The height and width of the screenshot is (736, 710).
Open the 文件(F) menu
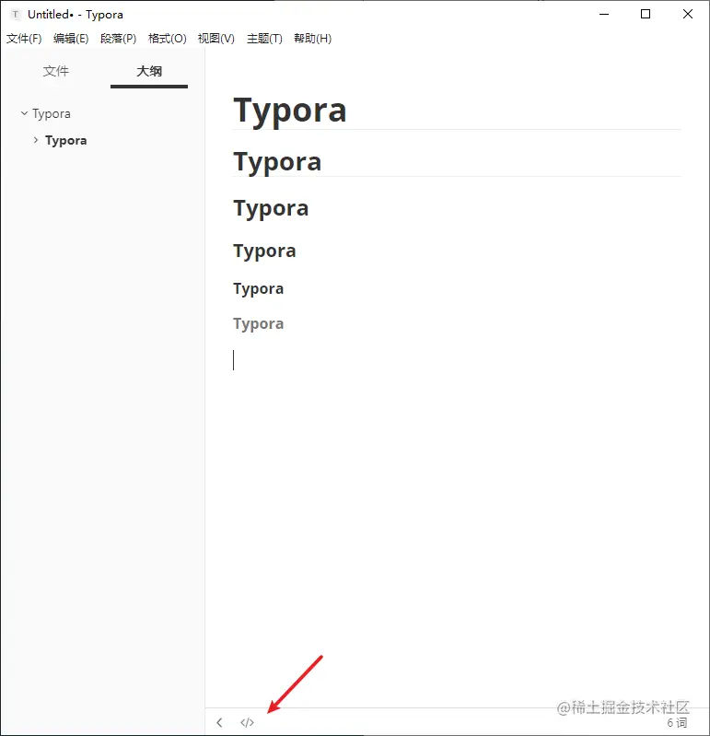click(24, 39)
